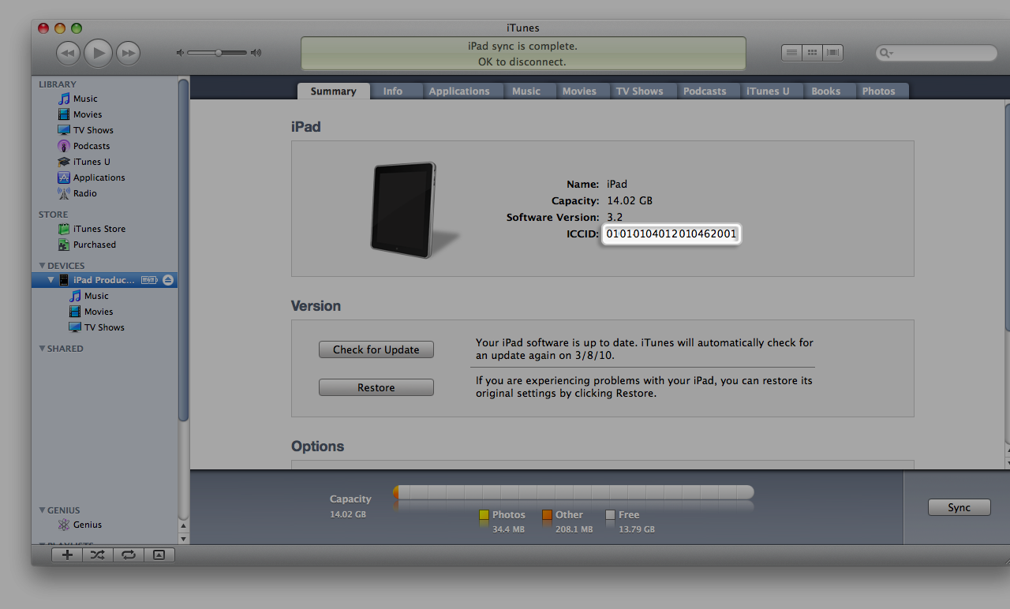Image resolution: width=1010 pixels, height=609 pixels.
Task: Collapse the DEVICES section
Action: [x=43, y=266]
